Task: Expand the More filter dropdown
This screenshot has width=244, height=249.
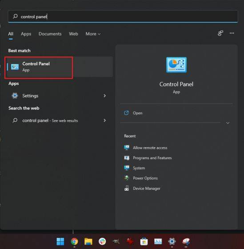Action: [93, 34]
